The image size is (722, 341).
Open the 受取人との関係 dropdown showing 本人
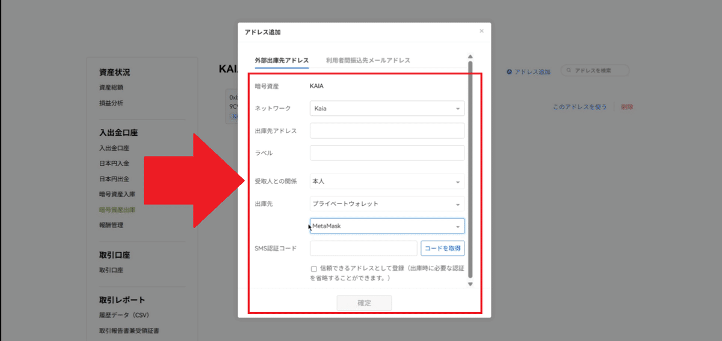pyautogui.click(x=387, y=181)
